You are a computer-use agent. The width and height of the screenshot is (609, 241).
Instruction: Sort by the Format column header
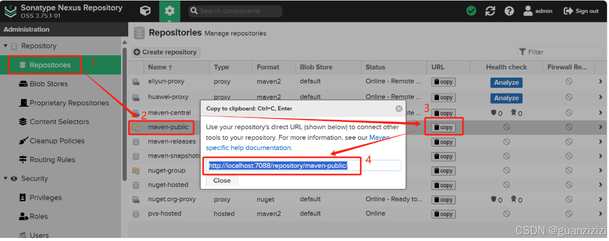click(273, 67)
